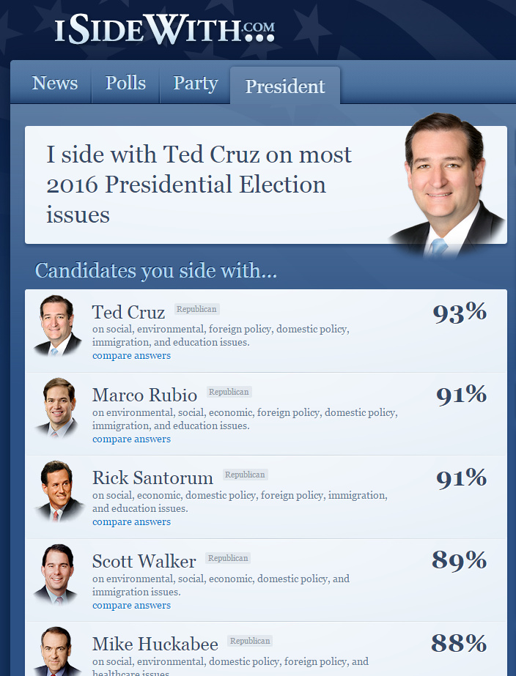
Task: Switch to the Polls tab
Action: coord(125,83)
